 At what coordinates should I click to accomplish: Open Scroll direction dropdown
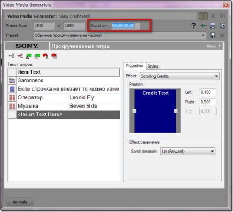point(212,152)
